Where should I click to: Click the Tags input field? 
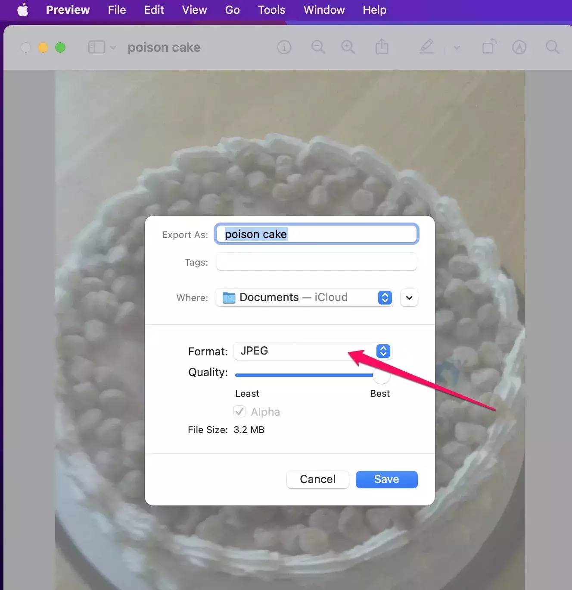(x=316, y=262)
